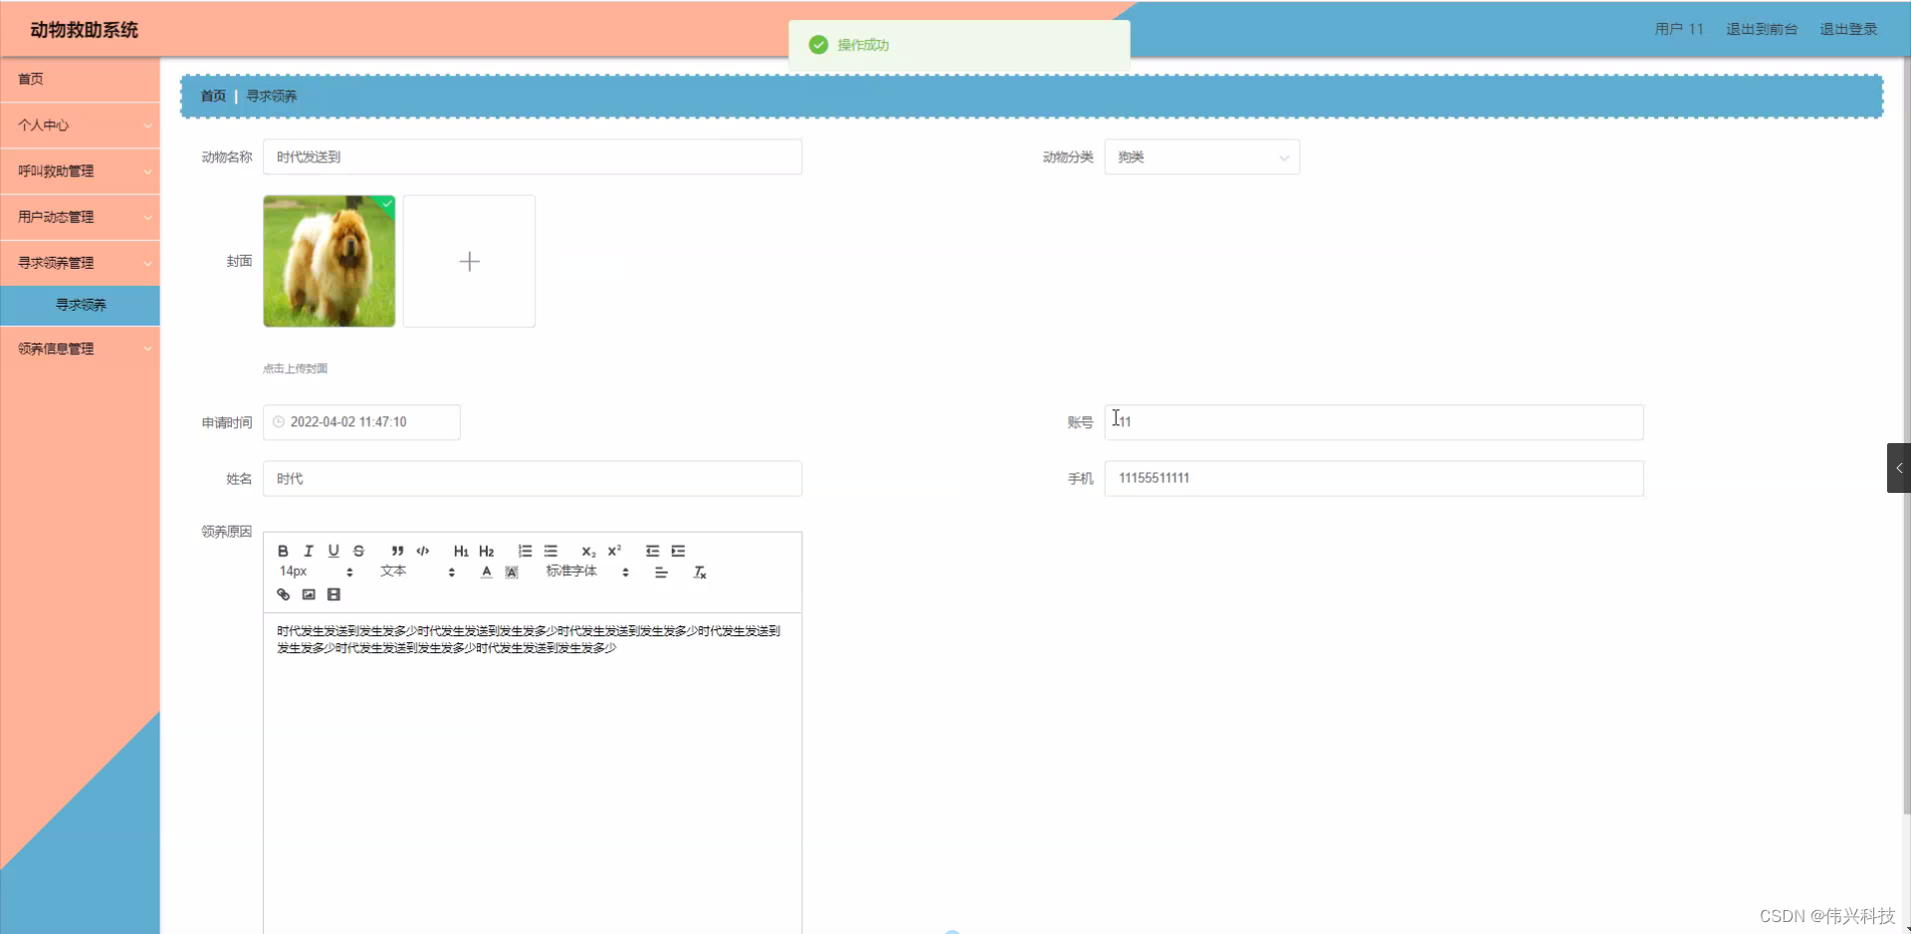Image resolution: width=1911 pixels, height=934 pixels.
Task: Click 退出登录 to log out
Action: [x=1848, y=29]
